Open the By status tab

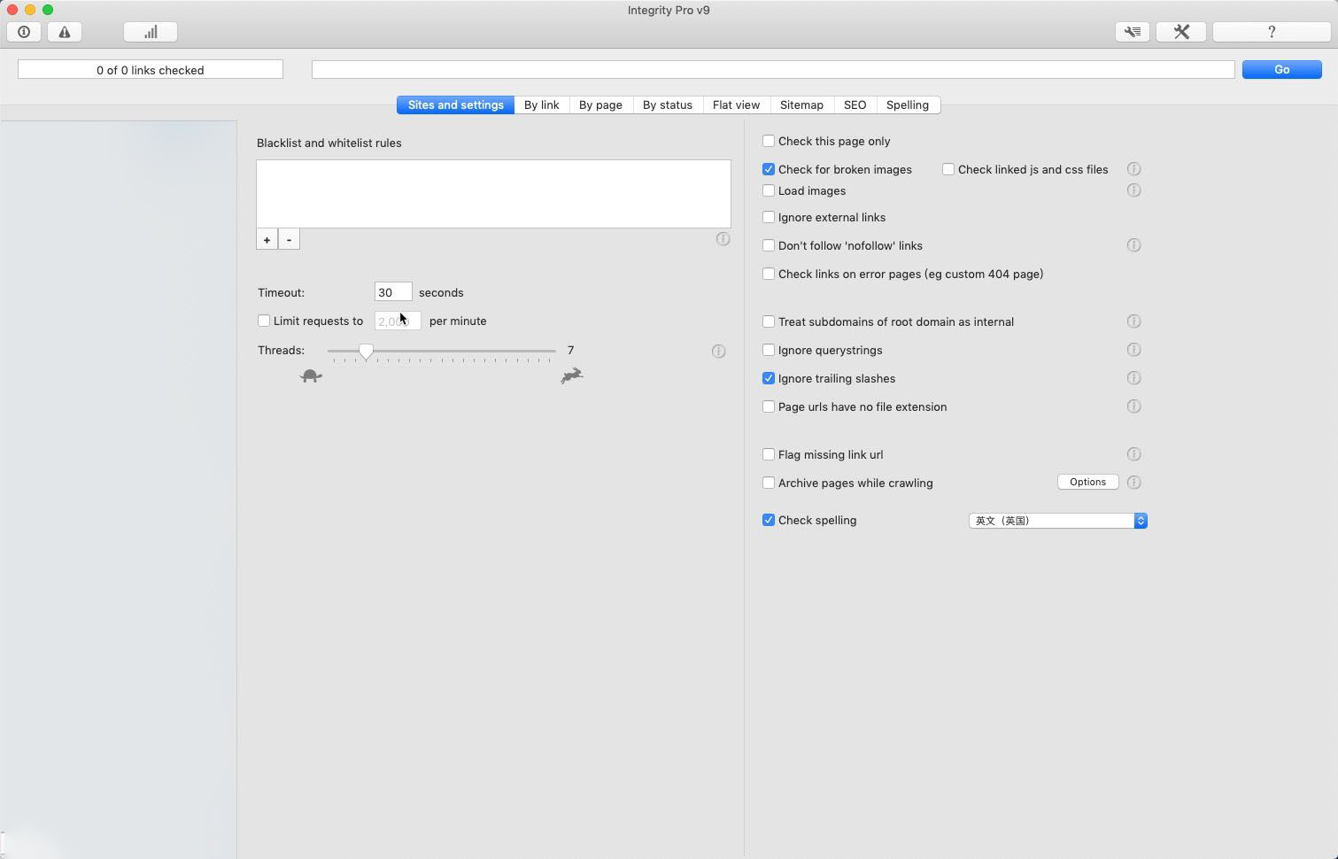[668, 104]
